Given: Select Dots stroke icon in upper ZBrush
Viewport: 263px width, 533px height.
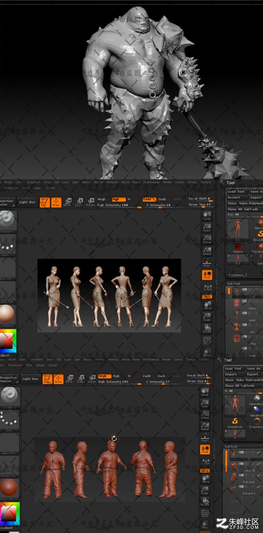Looking at the screenshot, I should click(x=7, y=245).
